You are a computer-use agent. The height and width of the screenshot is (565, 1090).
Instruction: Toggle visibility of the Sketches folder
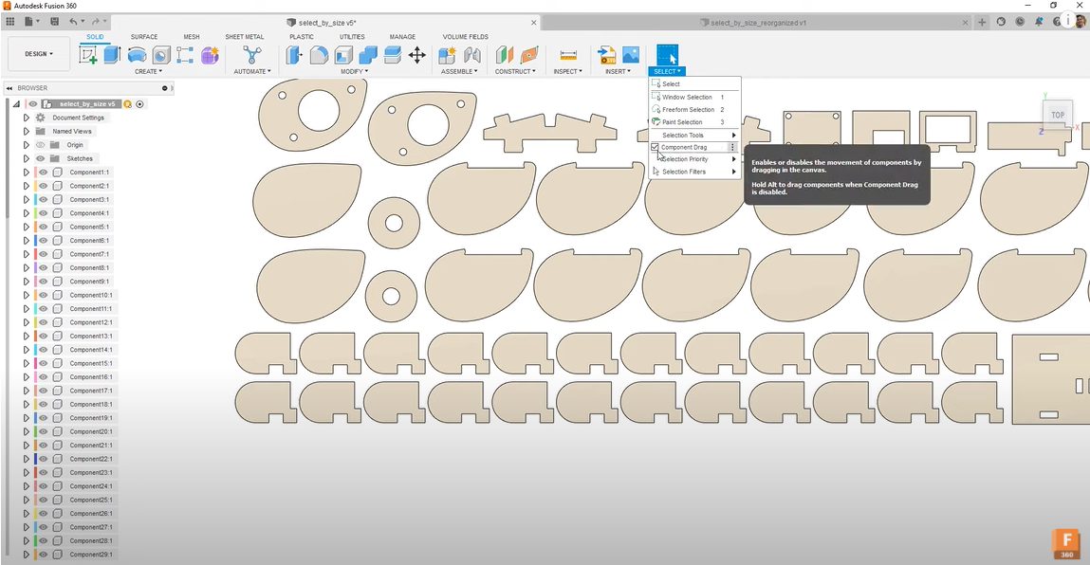pyautogui.click(x=41, y=158)
